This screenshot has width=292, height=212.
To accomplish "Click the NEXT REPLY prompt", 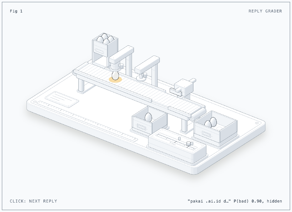I will pyautogui.click(x=33, y=201).
